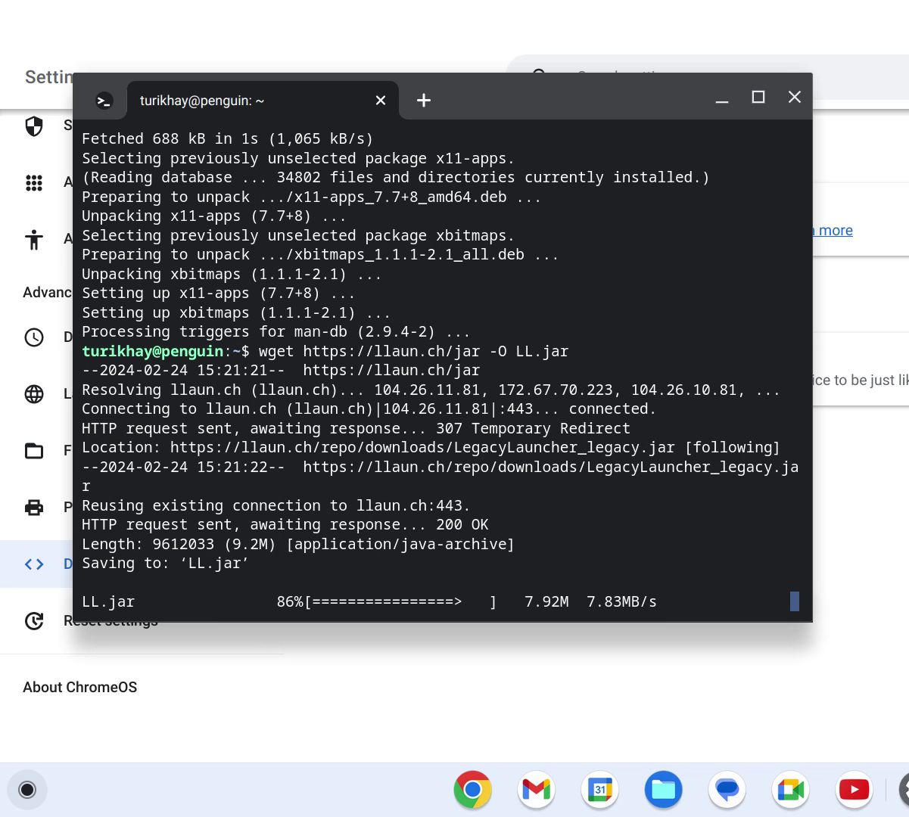Click 'Fetched 688 kB in 1s' line
Viewport: 909px width, 817px height.
point(227,138)
